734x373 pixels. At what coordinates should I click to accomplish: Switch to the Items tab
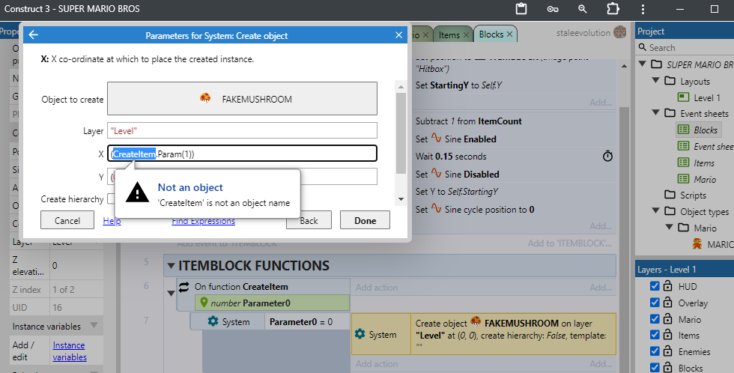tap(449, 34)
